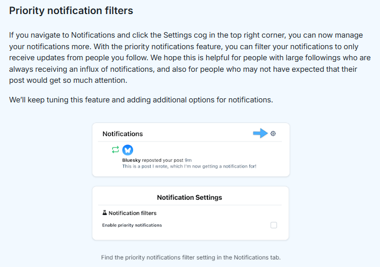380x267 pixels.
Task: Click the caption below the settings image
Action: point(190,257)
